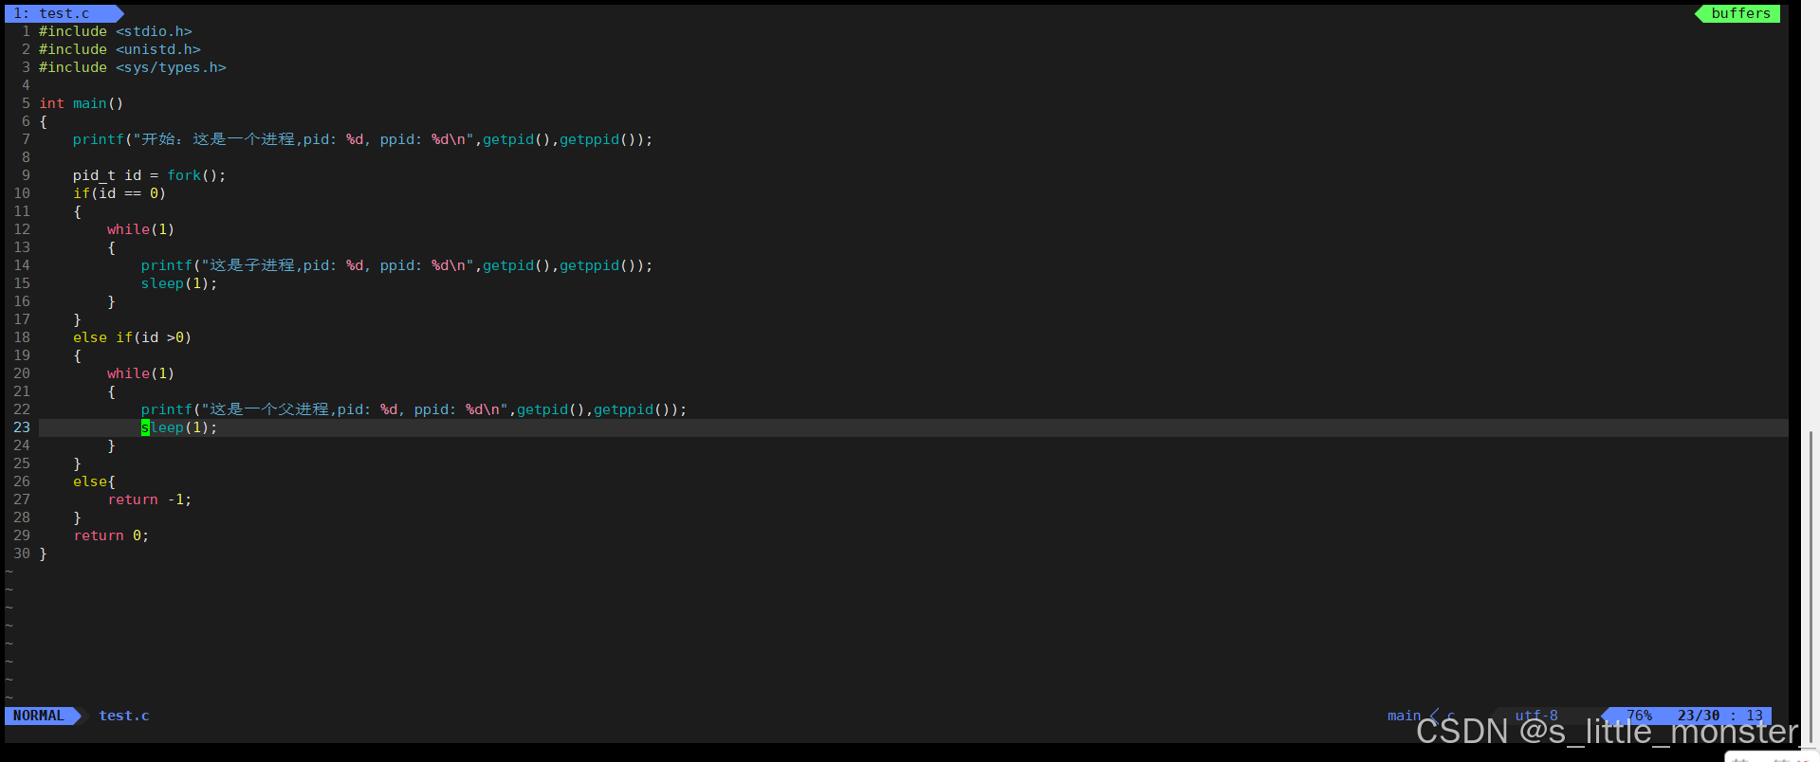Click the parent process printf statement
This screenshot has height=762, width=1820.
coord(413,409)
